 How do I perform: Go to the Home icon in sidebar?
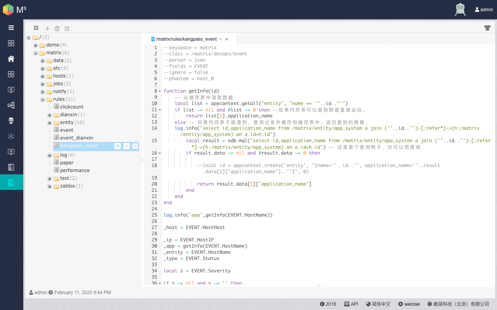point(11,59)
